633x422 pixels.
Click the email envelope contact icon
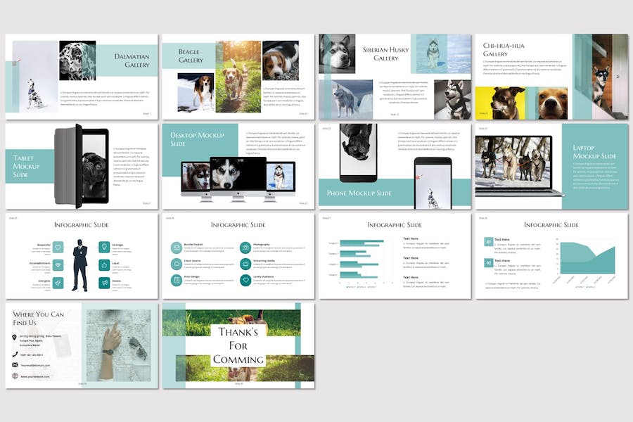(15, 364)
